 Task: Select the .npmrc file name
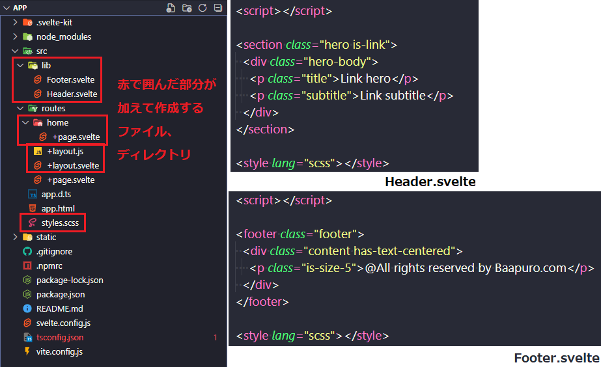point(49,266)
